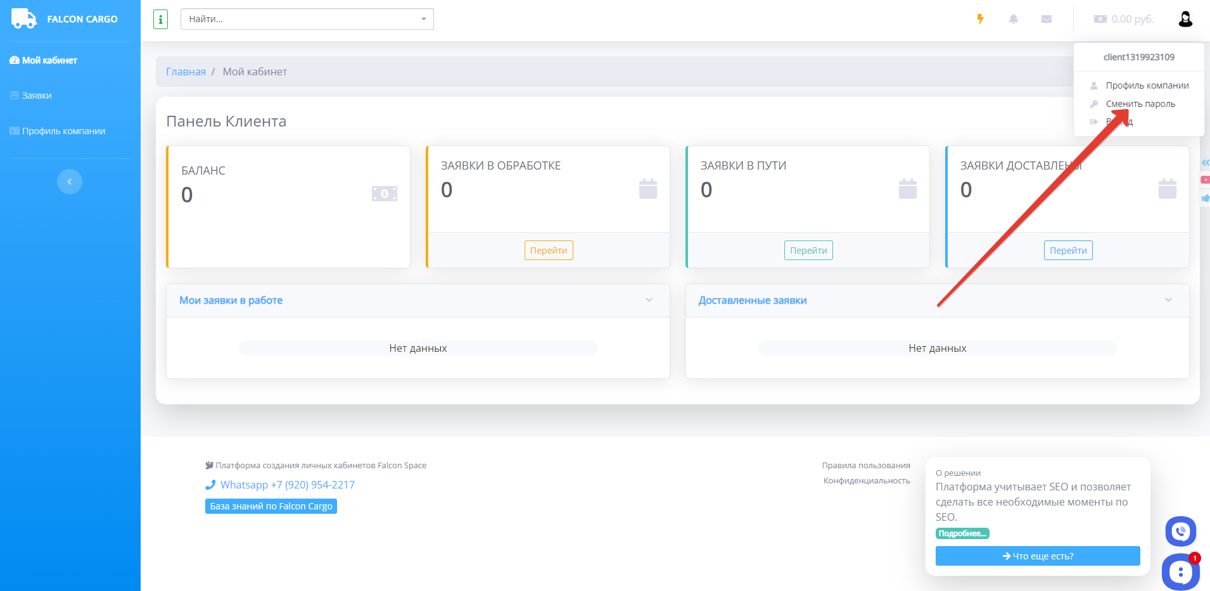The width and height of the screenshot is (1210, 591).
Task: Collapse the Мои заявки в работе panel
Action: coord(649,300)
